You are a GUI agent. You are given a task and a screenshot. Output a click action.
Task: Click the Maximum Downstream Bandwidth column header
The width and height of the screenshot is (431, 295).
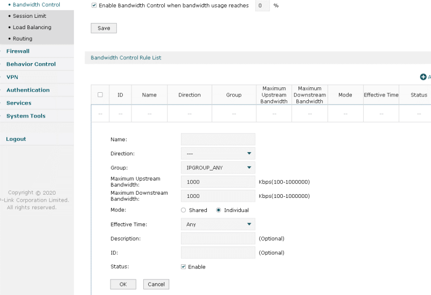[309, 95]
